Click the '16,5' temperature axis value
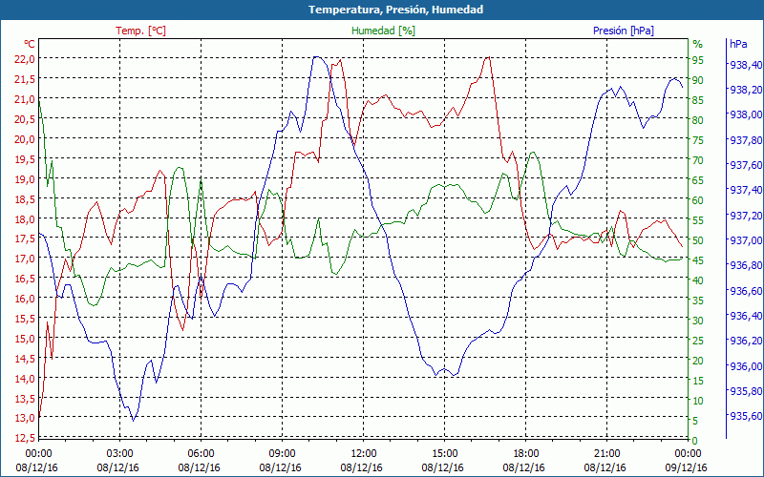 (x=25, y=279)
